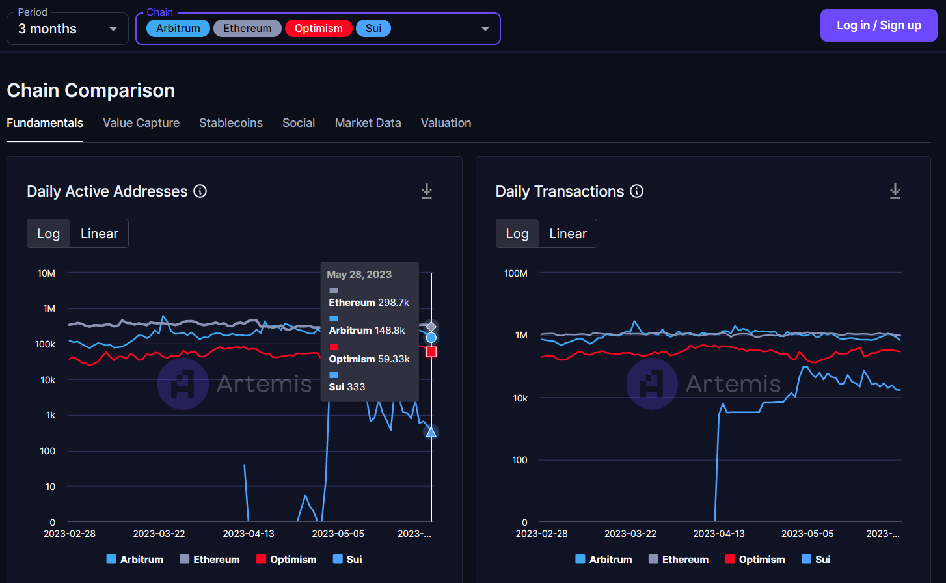Click info icon beside Daily Transactions
946x583 pixels.
coord(637,191)
